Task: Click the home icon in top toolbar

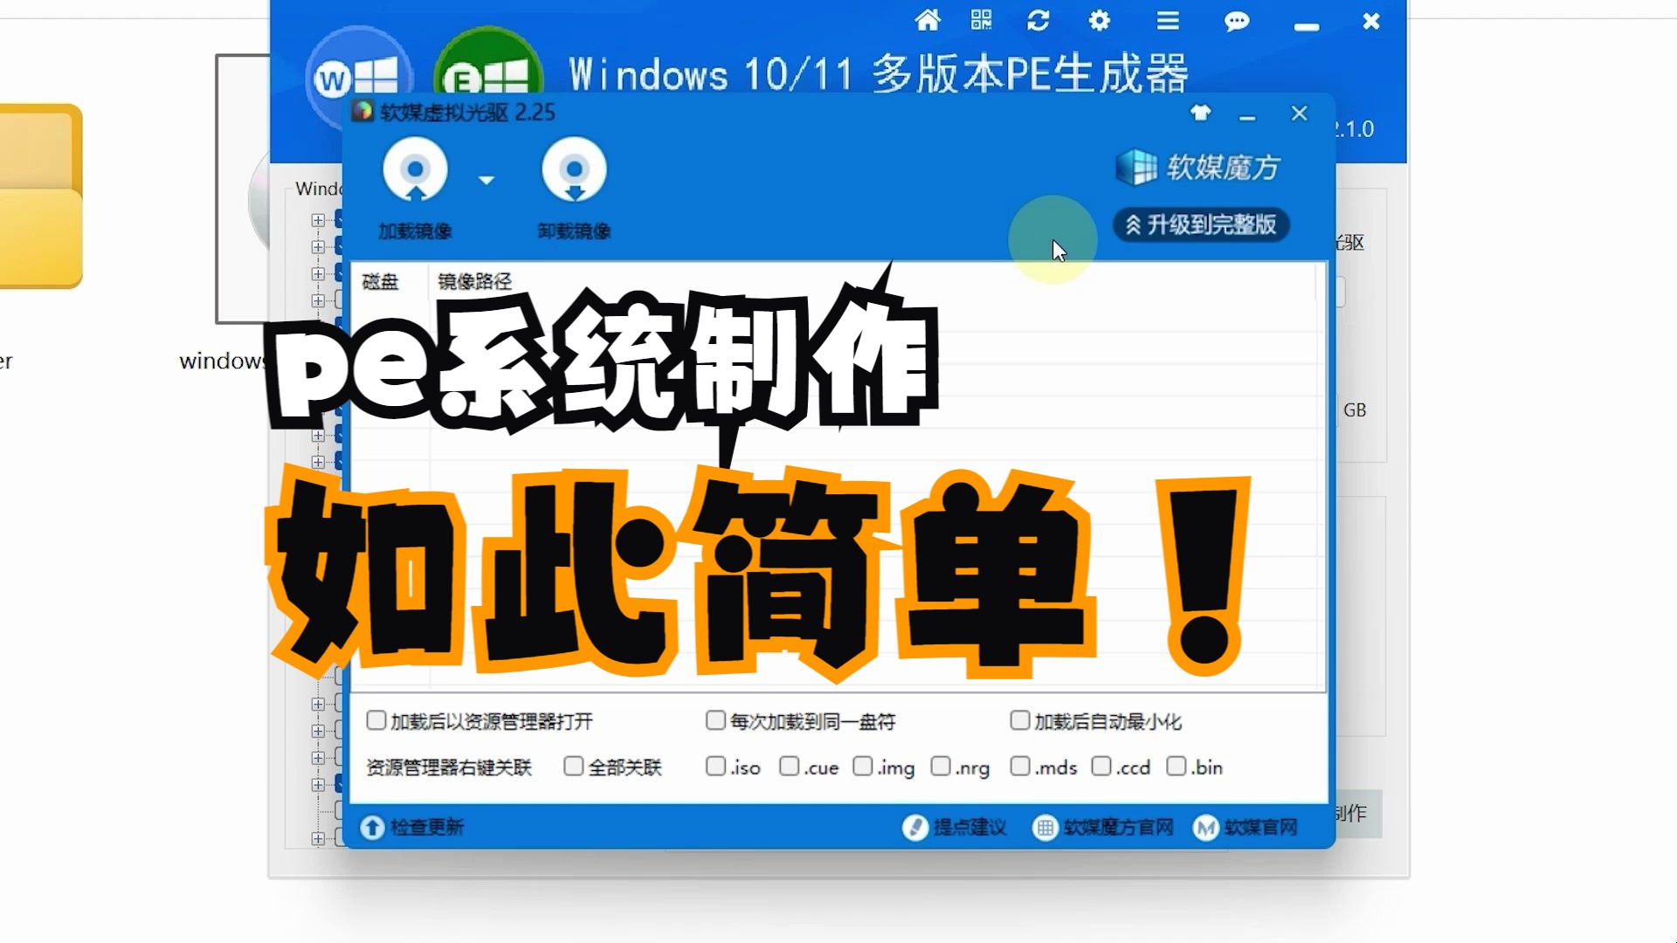Action: [928, 21]
